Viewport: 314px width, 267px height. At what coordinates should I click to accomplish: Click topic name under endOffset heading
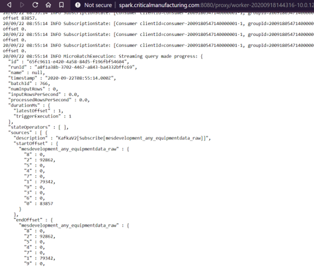(x=69, y=226)
